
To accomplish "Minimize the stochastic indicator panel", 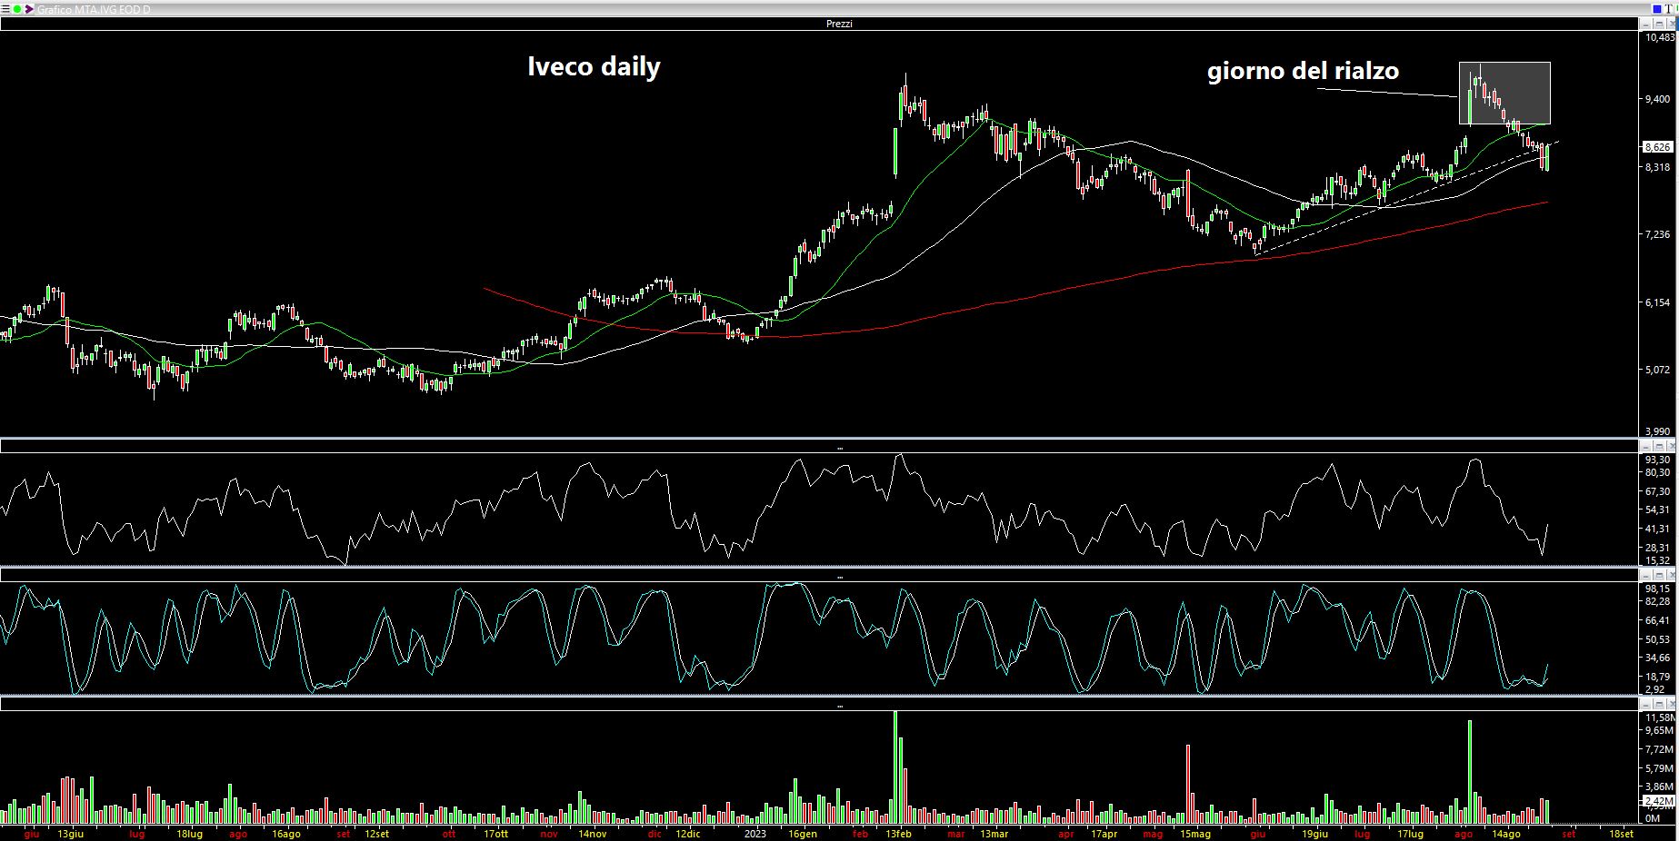I will click(x=1645, y=575).
